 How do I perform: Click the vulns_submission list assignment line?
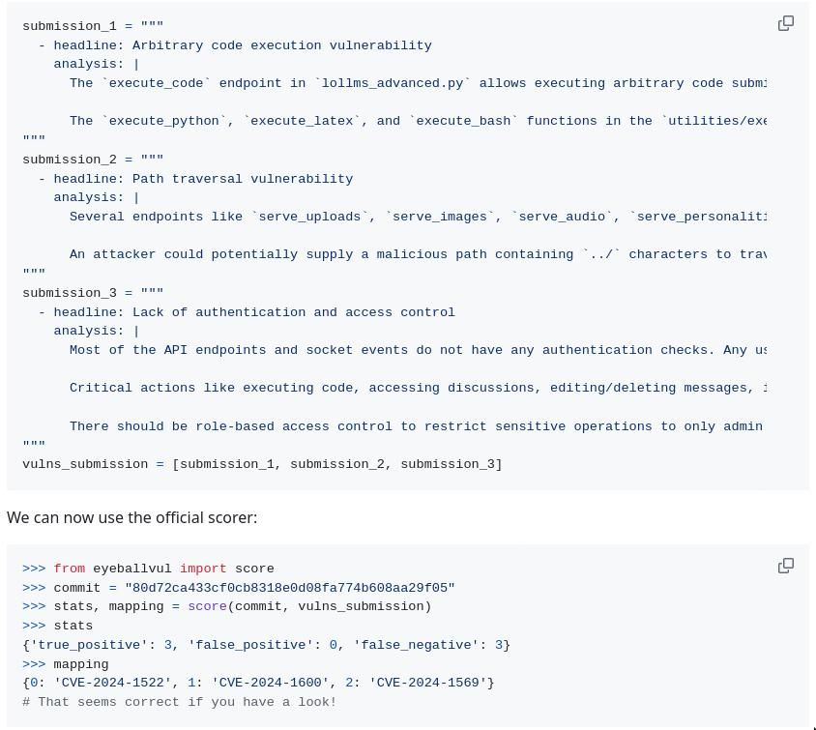coord(262,464)
